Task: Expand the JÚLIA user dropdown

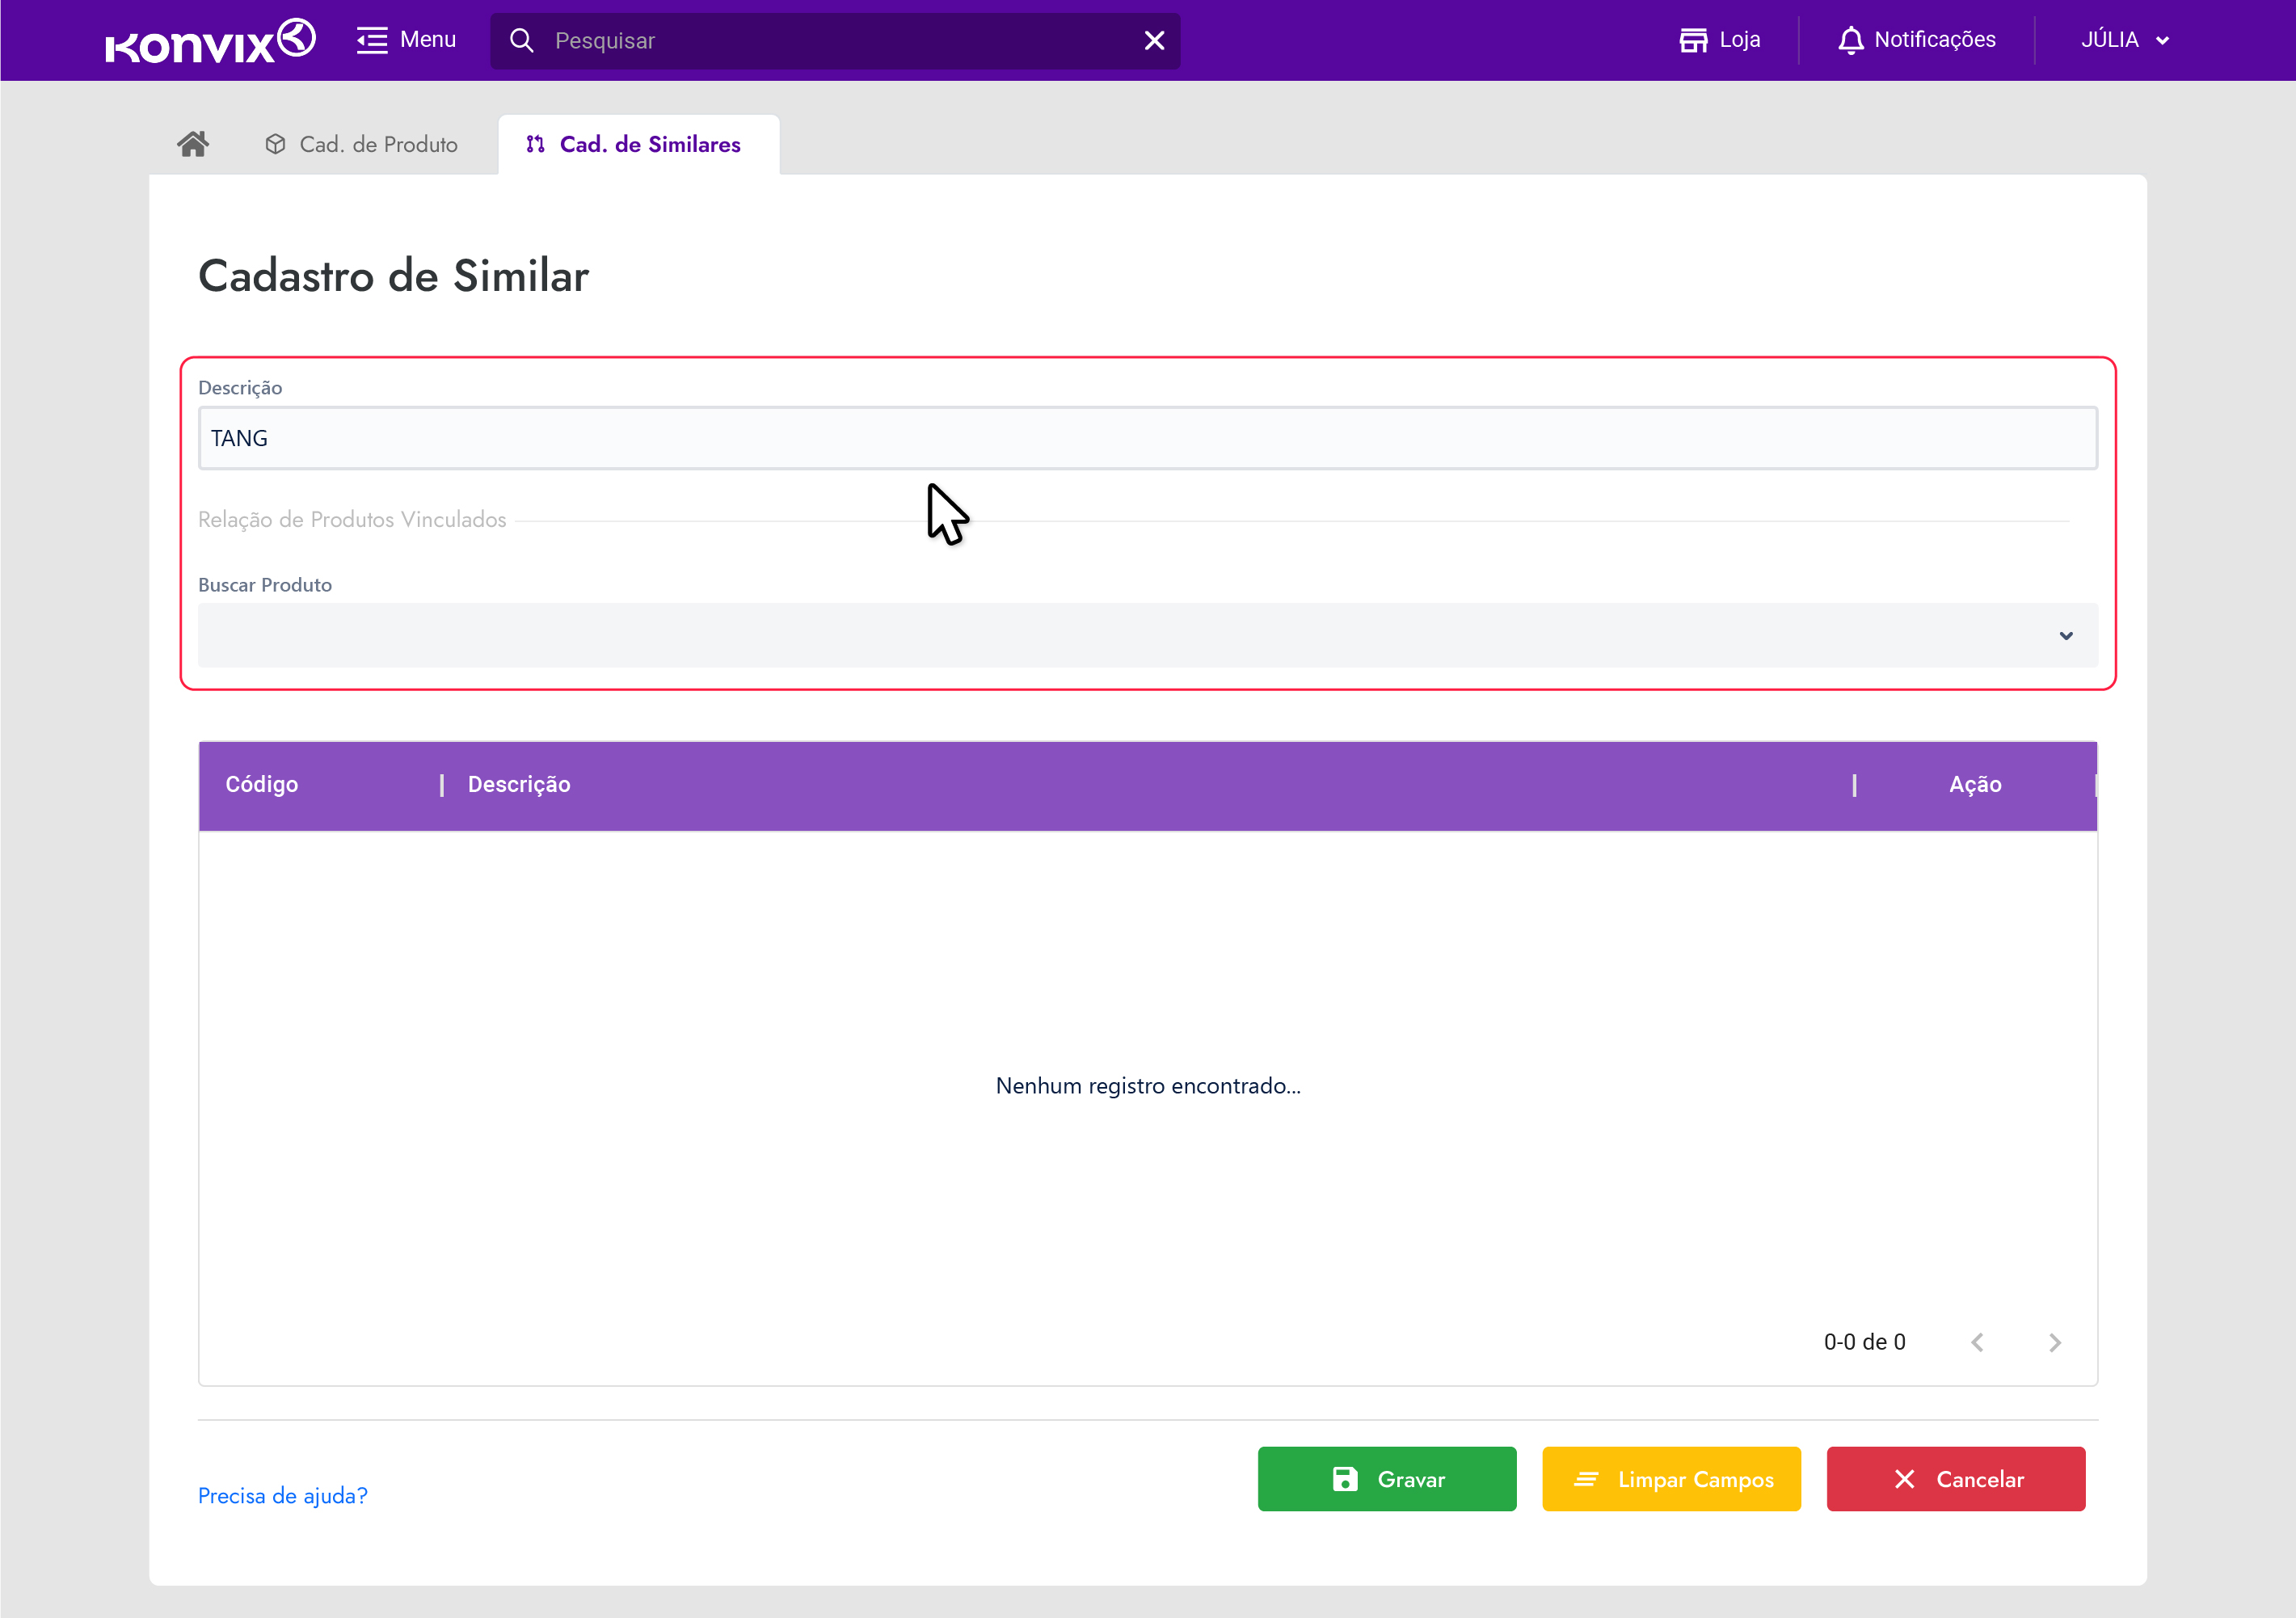Action: coord(2124,40)
